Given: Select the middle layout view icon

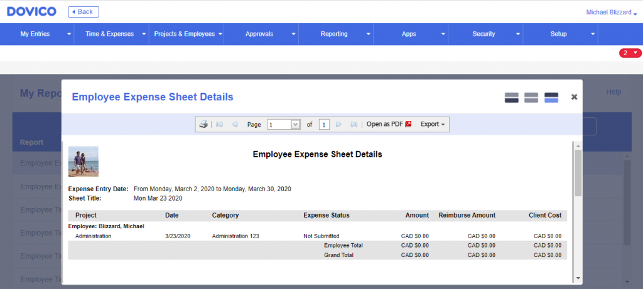Looking at the screenshot, I should pos(531,97).
